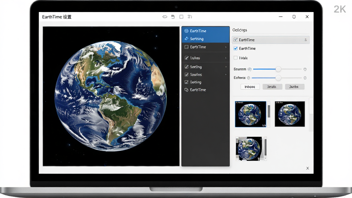Image resolution: width=352 pixels, height=198 pixels.
Task: Click the scrollbar beside the bottom thumbnail
Action: pyautogui.click(x=265, y=148)
